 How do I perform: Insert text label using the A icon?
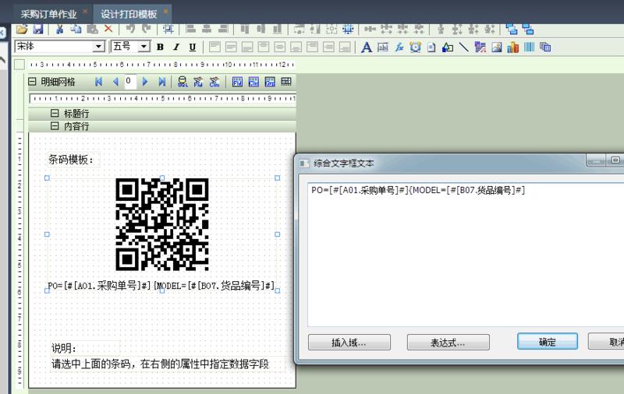(x=366, y=47)
